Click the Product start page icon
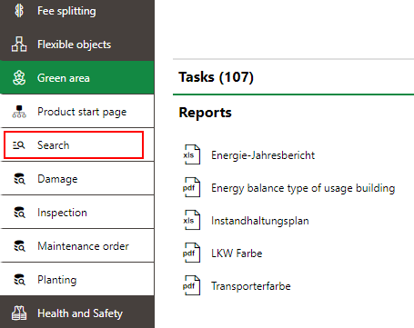Viewport: 414px width, 328px height. coord(19,112)
